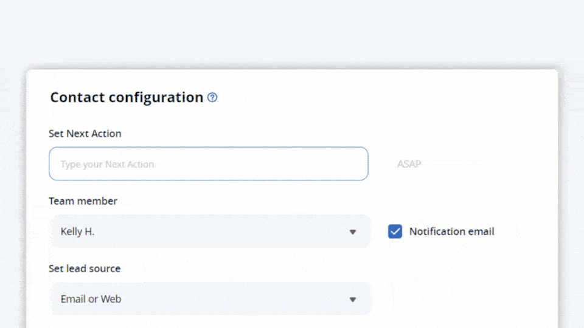Toggle the Notification email checkbox
The height and width of the screenshot is (328, 584).
(x=395, y=231)
